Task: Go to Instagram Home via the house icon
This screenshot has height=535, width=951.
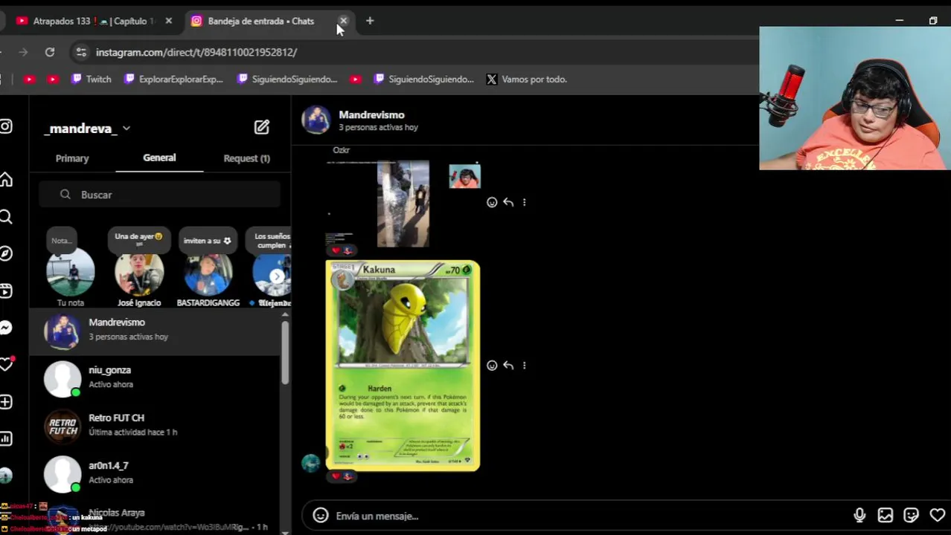Action: 6,179
